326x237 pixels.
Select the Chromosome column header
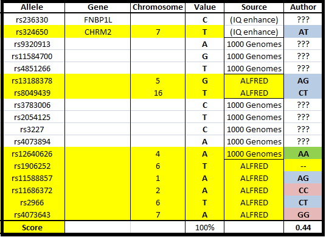pyautogui.click(x=158, y=7)
